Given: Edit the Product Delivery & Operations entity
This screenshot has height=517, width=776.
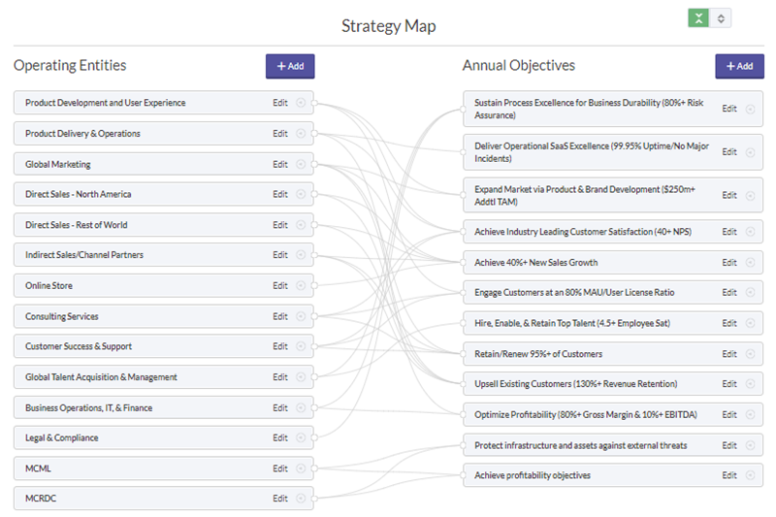Looking at the screenshot, I should pos(280,134).
